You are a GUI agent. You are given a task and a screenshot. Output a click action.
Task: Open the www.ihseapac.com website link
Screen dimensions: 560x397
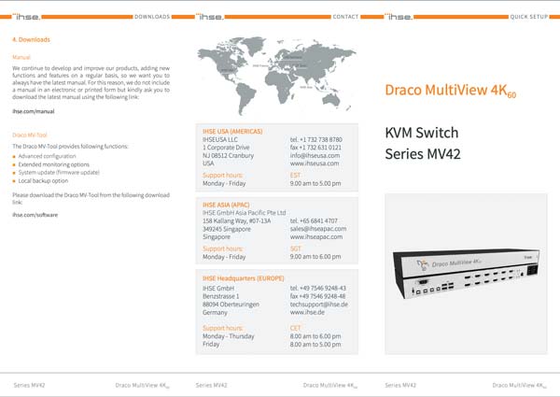[x=319, y=235]
